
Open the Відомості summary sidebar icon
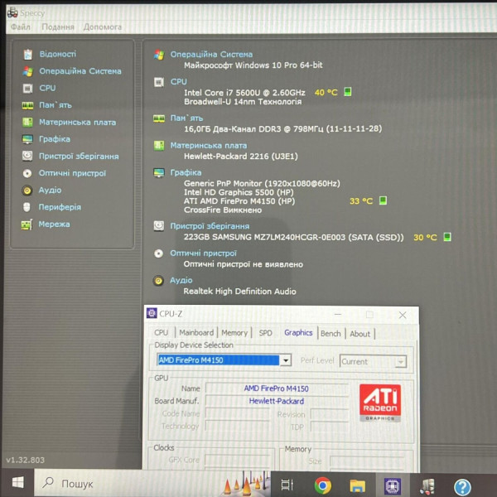[28, 54]
